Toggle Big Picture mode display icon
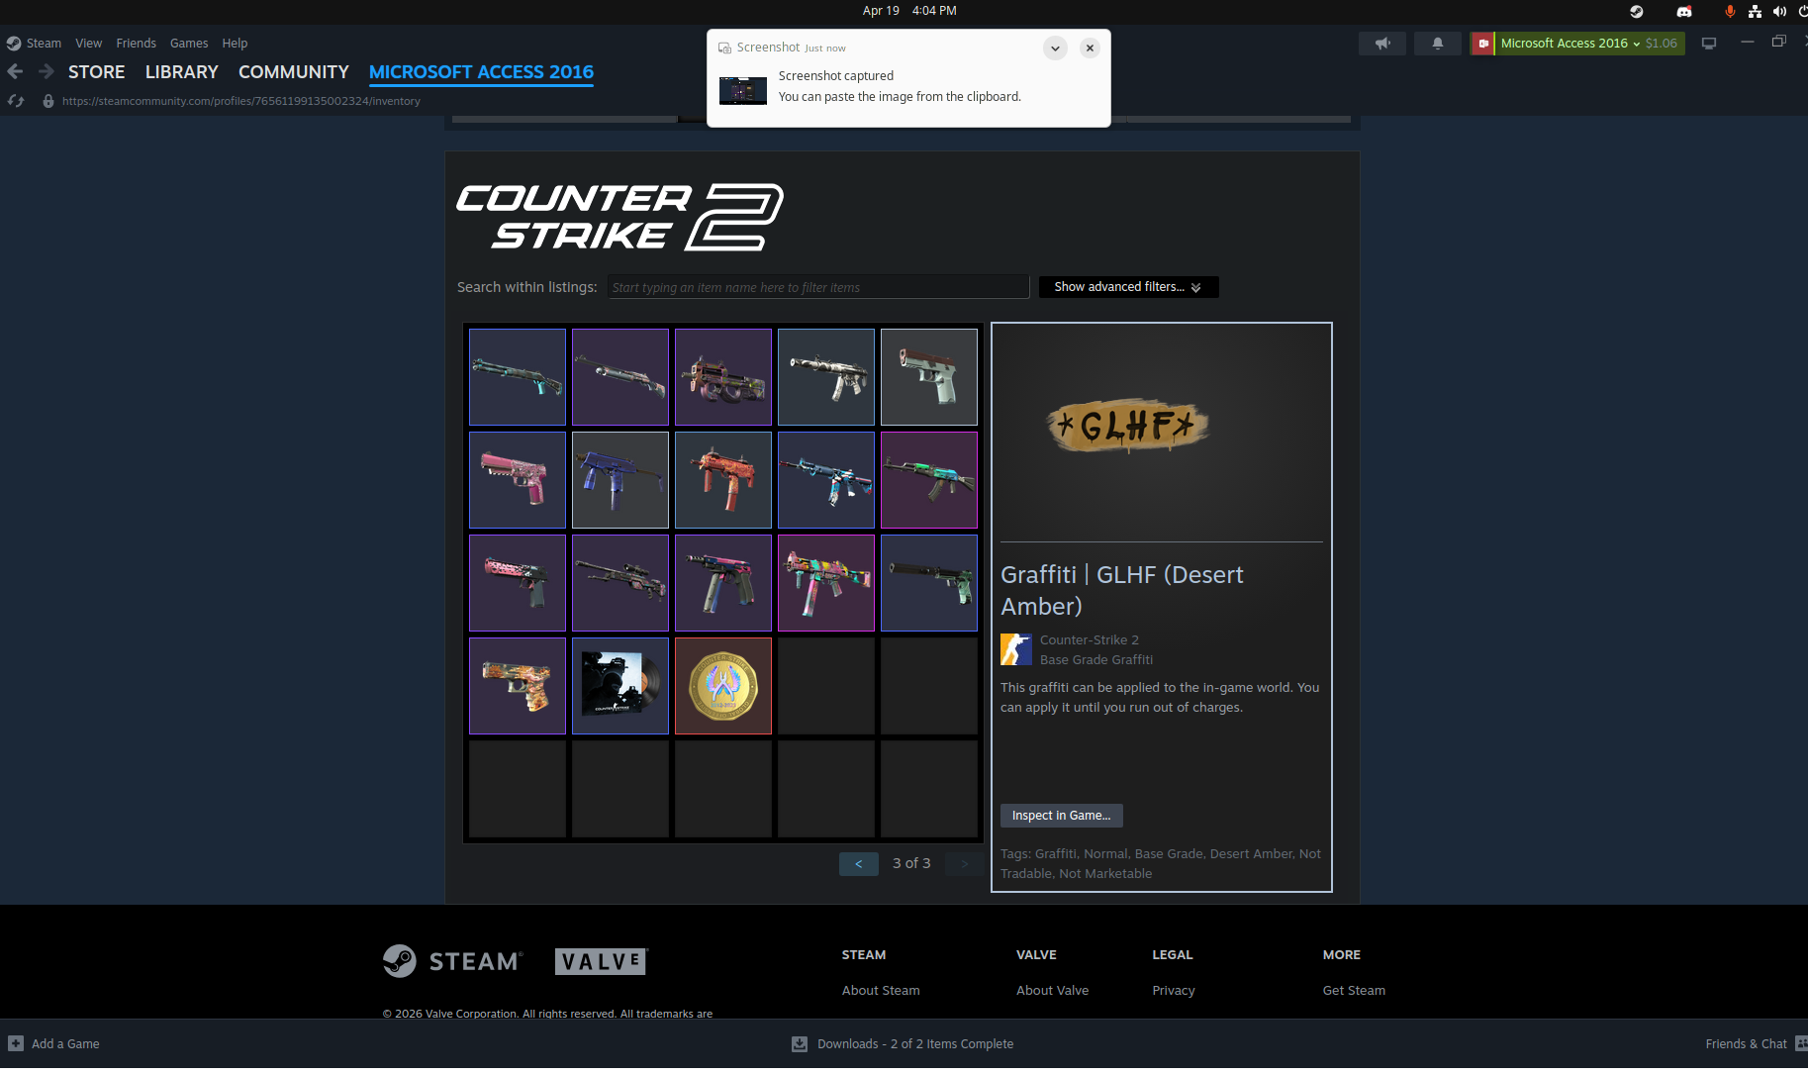The image size is (1808, 1075). point(1709,44)
